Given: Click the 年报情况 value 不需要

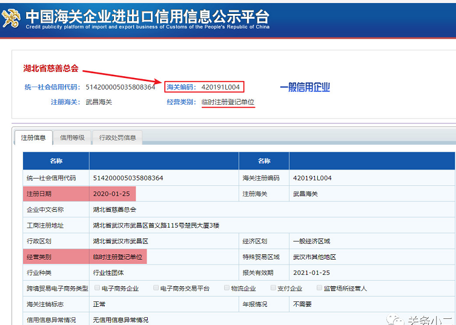Looking at the screenshot, I should click(302, 304).
